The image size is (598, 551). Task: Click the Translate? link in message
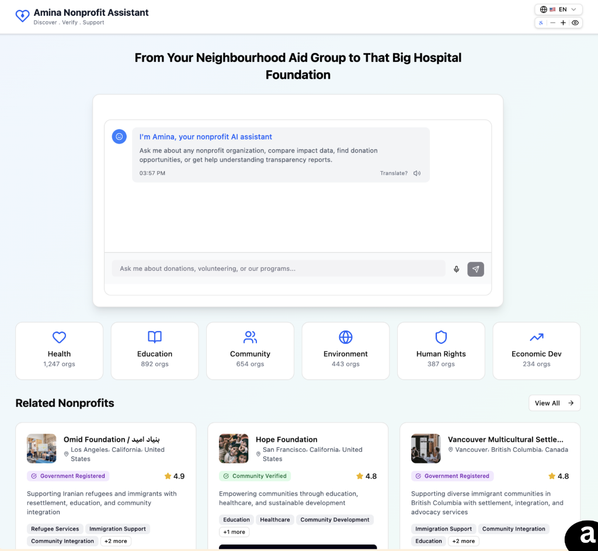point(394,173)
